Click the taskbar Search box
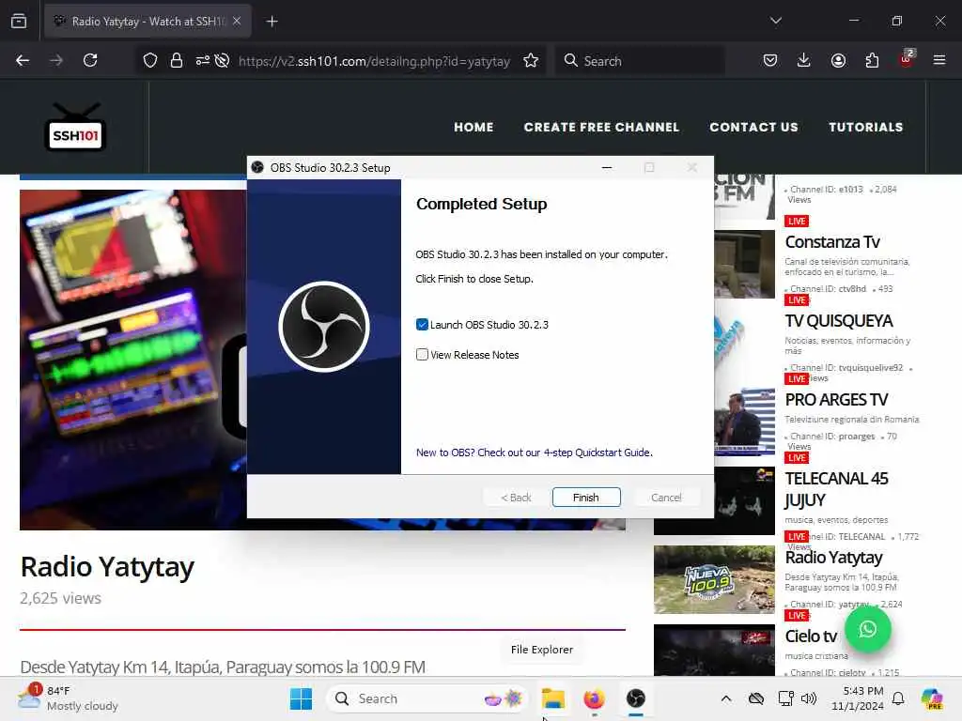Screen dimensions: 962x721 [x=427, y=698]
